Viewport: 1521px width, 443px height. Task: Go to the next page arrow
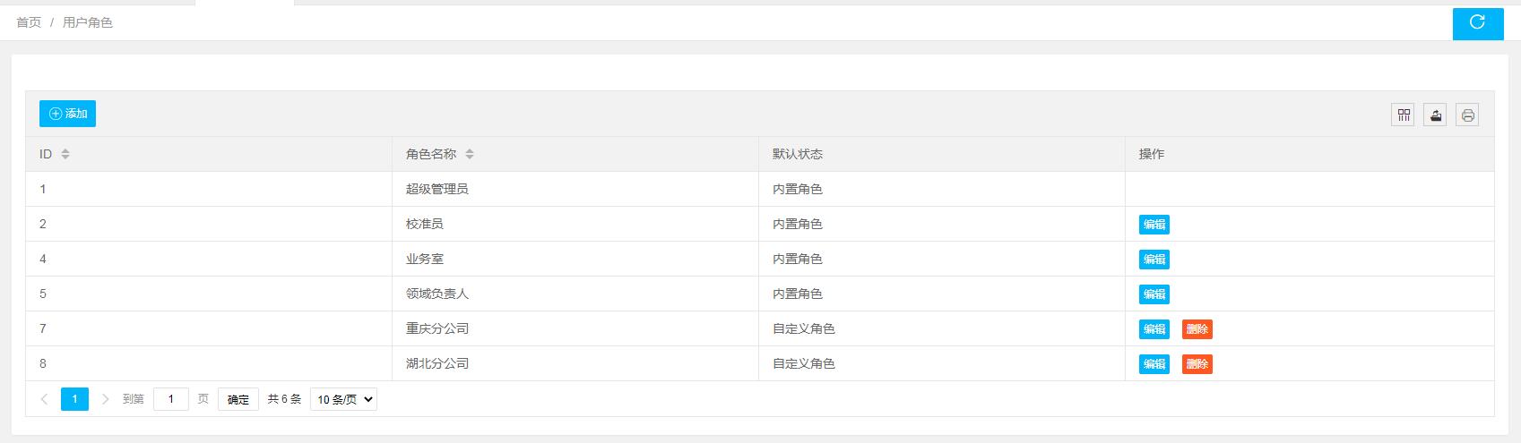pos(105,399)
